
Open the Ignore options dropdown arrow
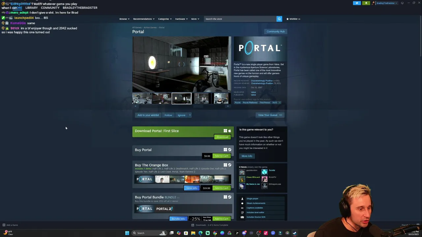(190, 115)
